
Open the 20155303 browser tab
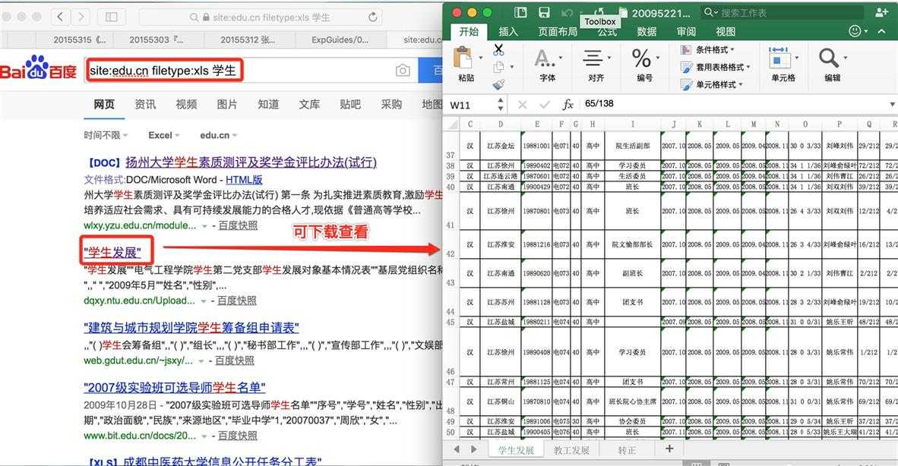pyautogui.click(x=157, y=39)
